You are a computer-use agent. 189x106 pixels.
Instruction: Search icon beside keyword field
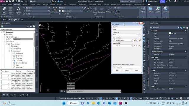tap(143, 1)
